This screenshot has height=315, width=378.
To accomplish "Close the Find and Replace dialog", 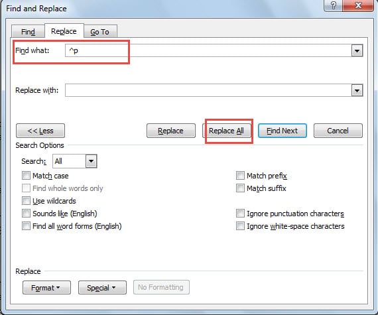I will pyautogui.click(x=358, y=5).
